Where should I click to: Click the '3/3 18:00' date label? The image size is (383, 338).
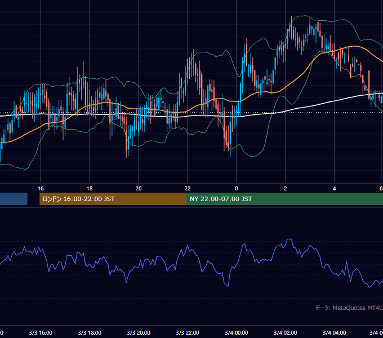90,332
